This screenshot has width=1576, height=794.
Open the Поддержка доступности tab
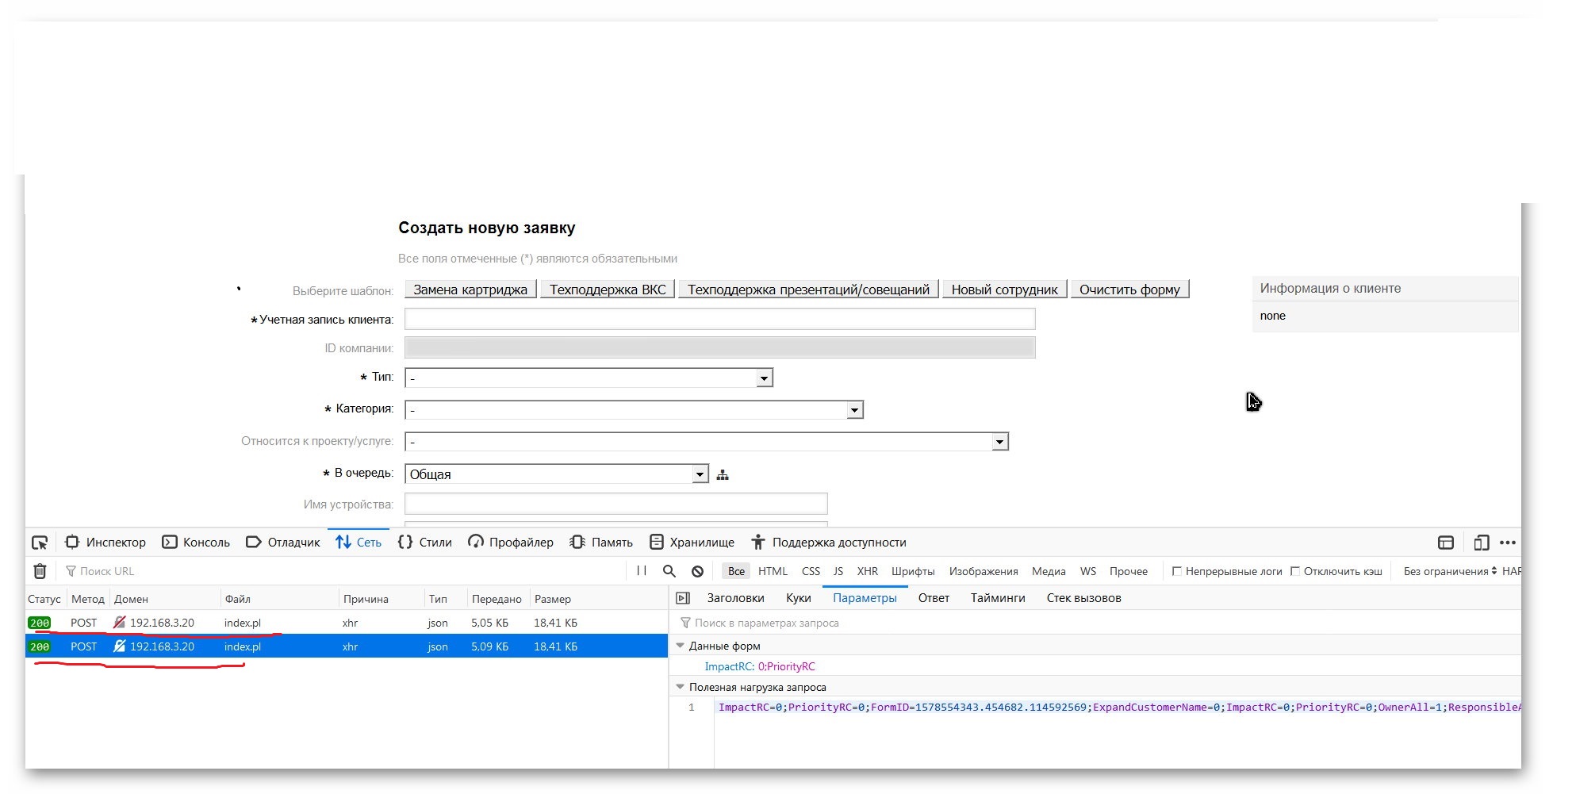click(829, 543)
